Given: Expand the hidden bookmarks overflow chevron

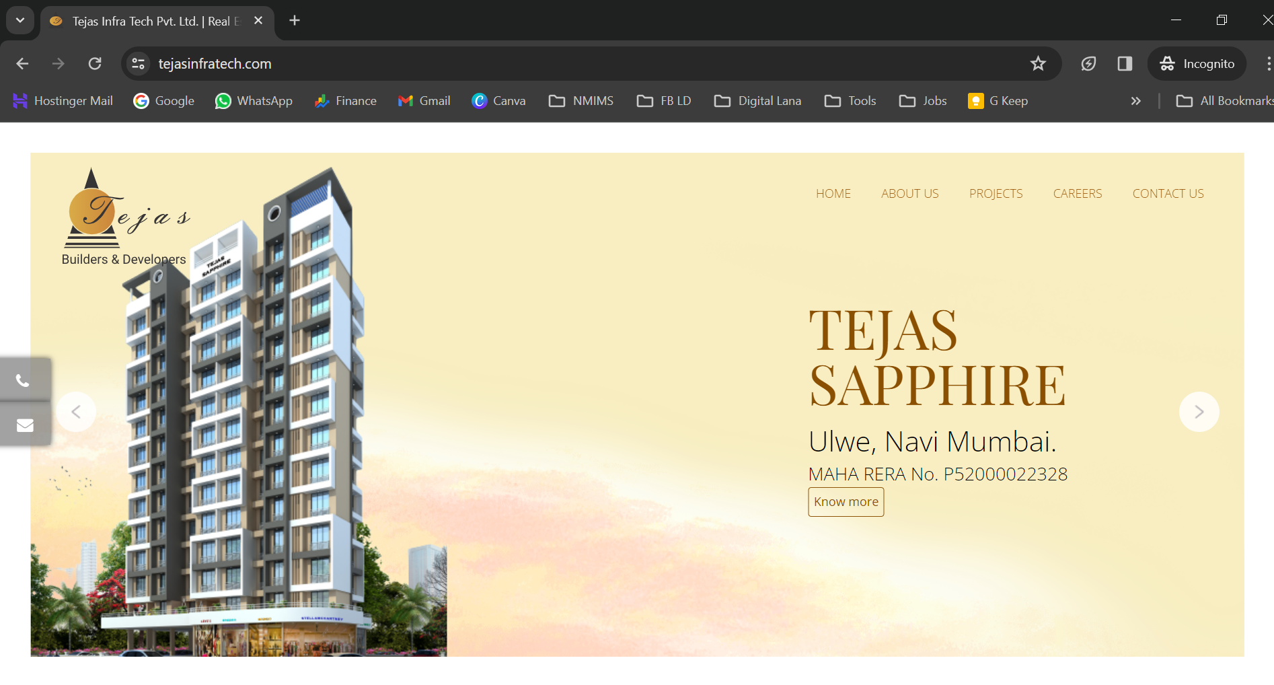Looking at the screenshot, I should (1135, 101).
